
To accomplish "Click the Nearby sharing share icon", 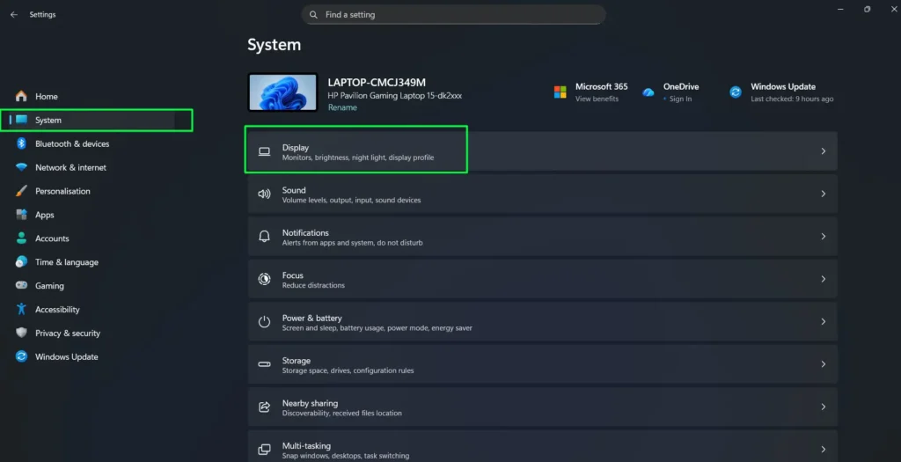I will (x=264, y=407).
